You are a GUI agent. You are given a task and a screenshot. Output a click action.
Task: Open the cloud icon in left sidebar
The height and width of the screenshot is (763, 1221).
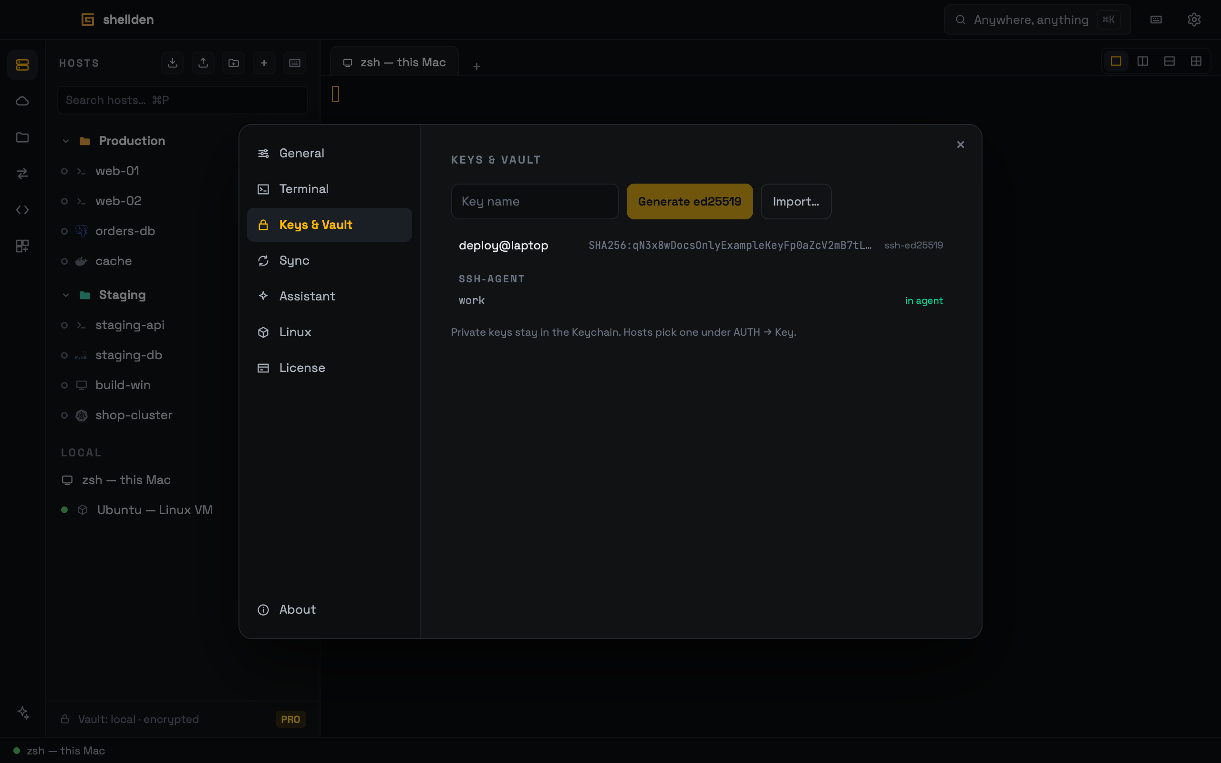point(22,101)
